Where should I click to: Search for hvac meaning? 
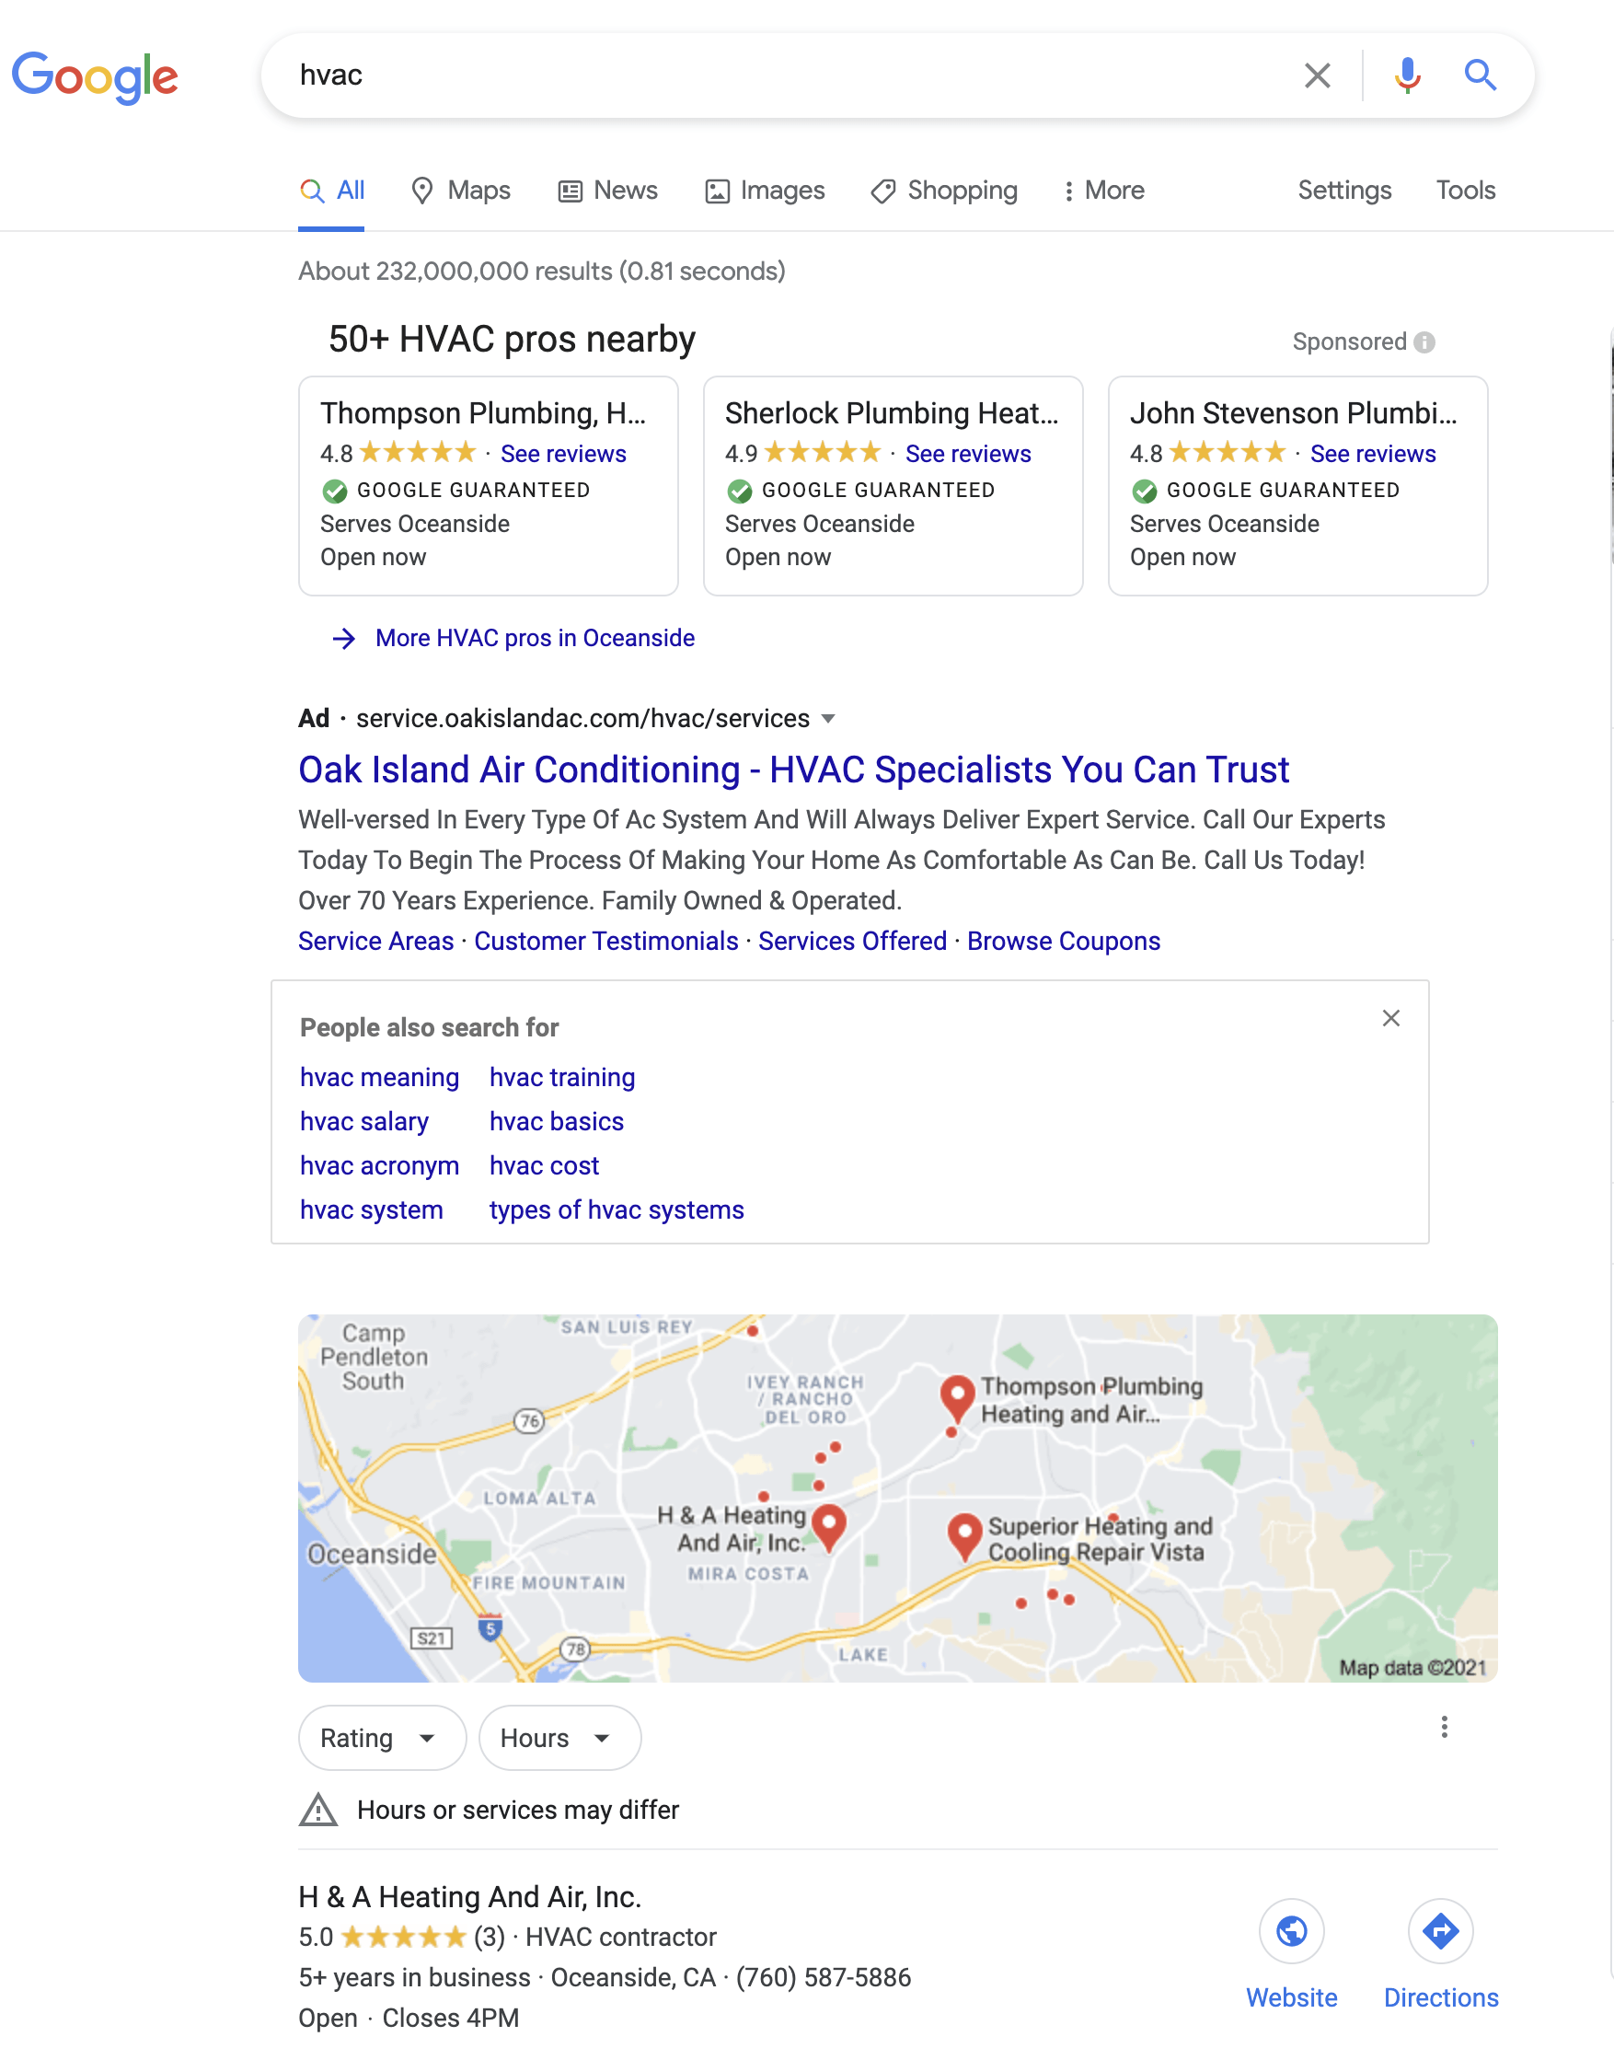[380, 1079]
